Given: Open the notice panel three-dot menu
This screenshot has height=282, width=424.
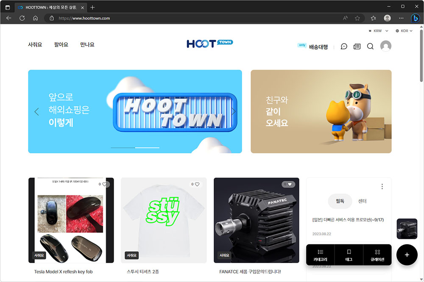Looking at the screenshot, I should click(x=382, y=186).
